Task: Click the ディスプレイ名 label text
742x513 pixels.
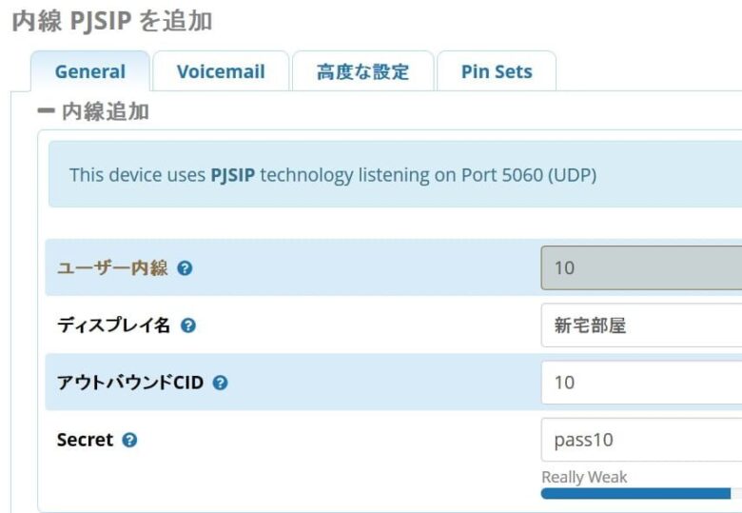Action: click(113, 326)
